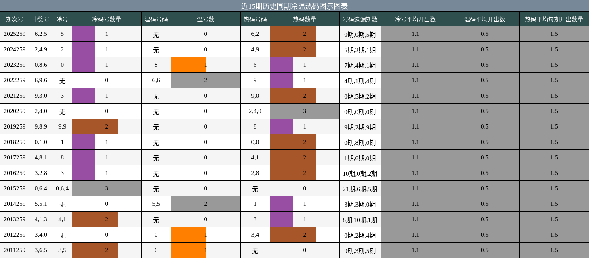Select period number 2021259

15,96
